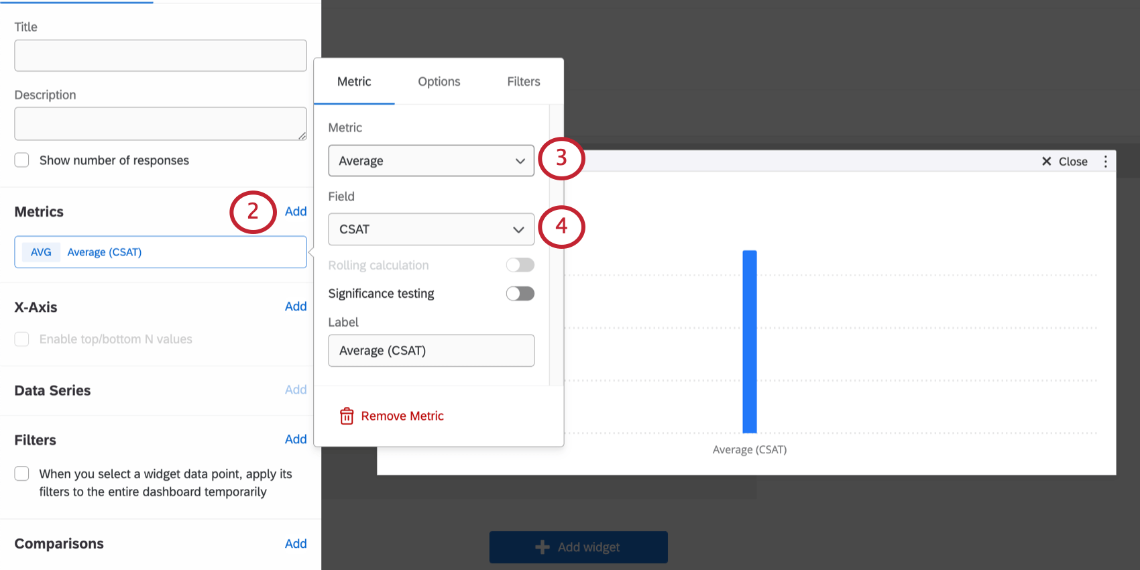This screenshot has height=570, width=1140.
Task: Click the Title input field
Action: 161,56
